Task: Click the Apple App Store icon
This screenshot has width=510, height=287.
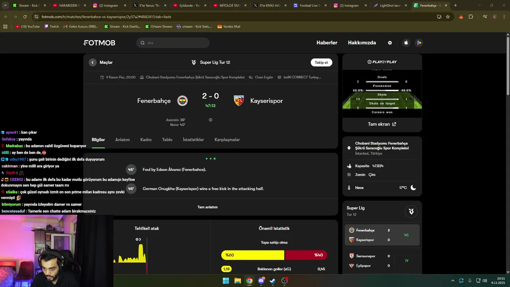Action: click(x=406, y=43)
